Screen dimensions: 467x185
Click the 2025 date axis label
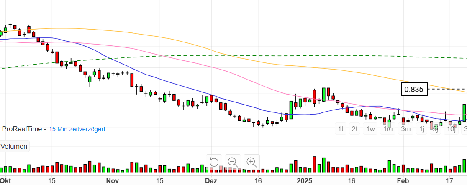click(306, 180)
